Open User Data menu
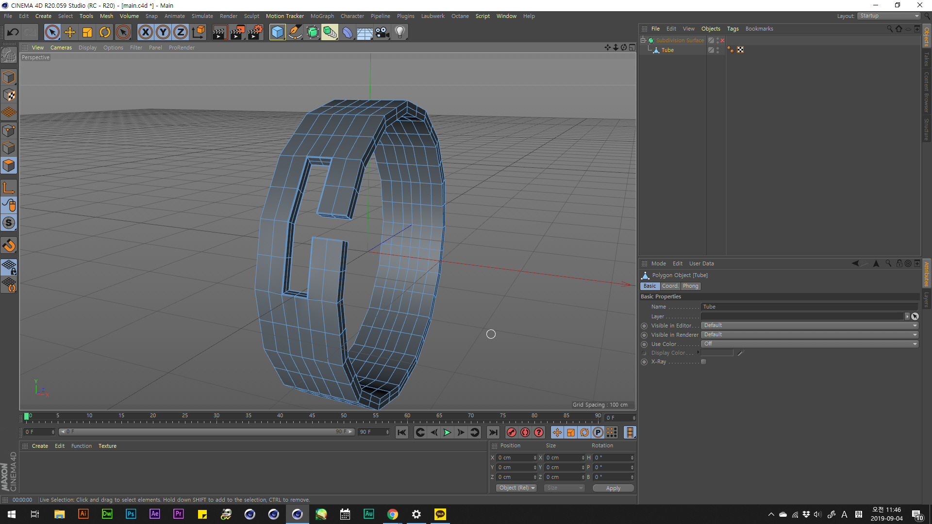Image resolution: width=932 pixels, height=524 pixels. [x=701, y=263]
